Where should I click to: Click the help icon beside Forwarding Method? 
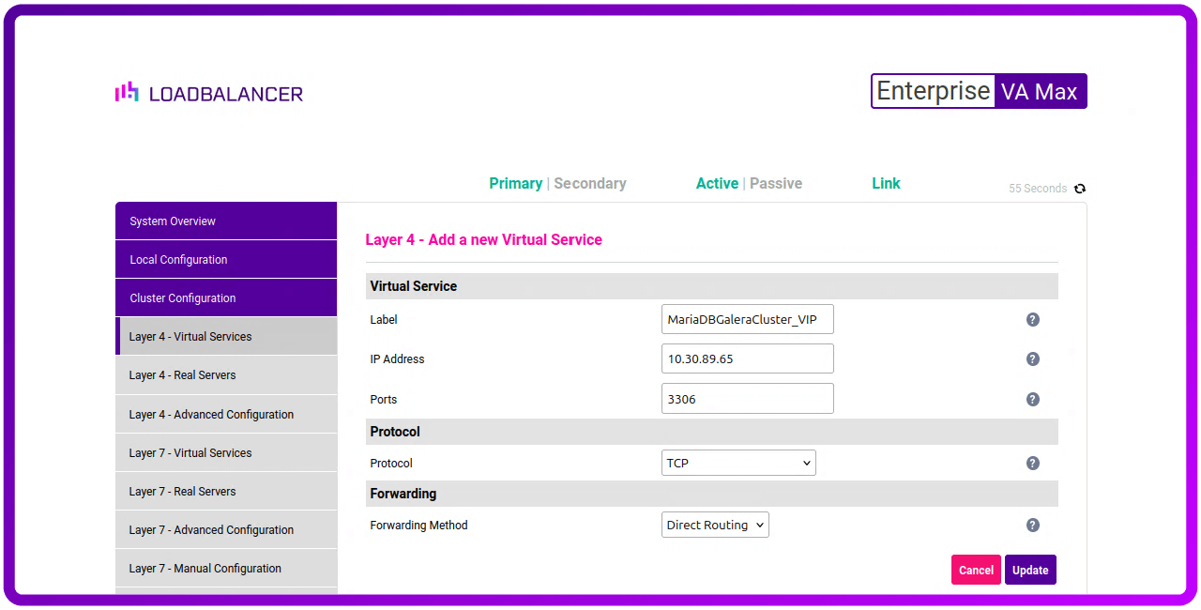[1032, 526]
